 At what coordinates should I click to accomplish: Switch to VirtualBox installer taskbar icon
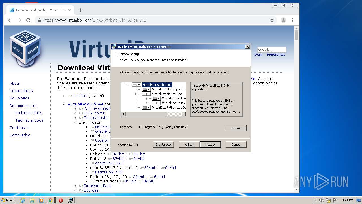(x=70, y=200)
